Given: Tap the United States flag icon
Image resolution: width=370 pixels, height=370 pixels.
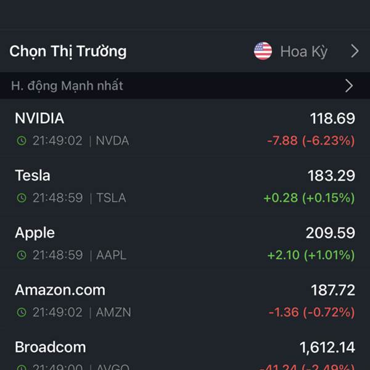Looking at the screenshot, I should 263,51.
